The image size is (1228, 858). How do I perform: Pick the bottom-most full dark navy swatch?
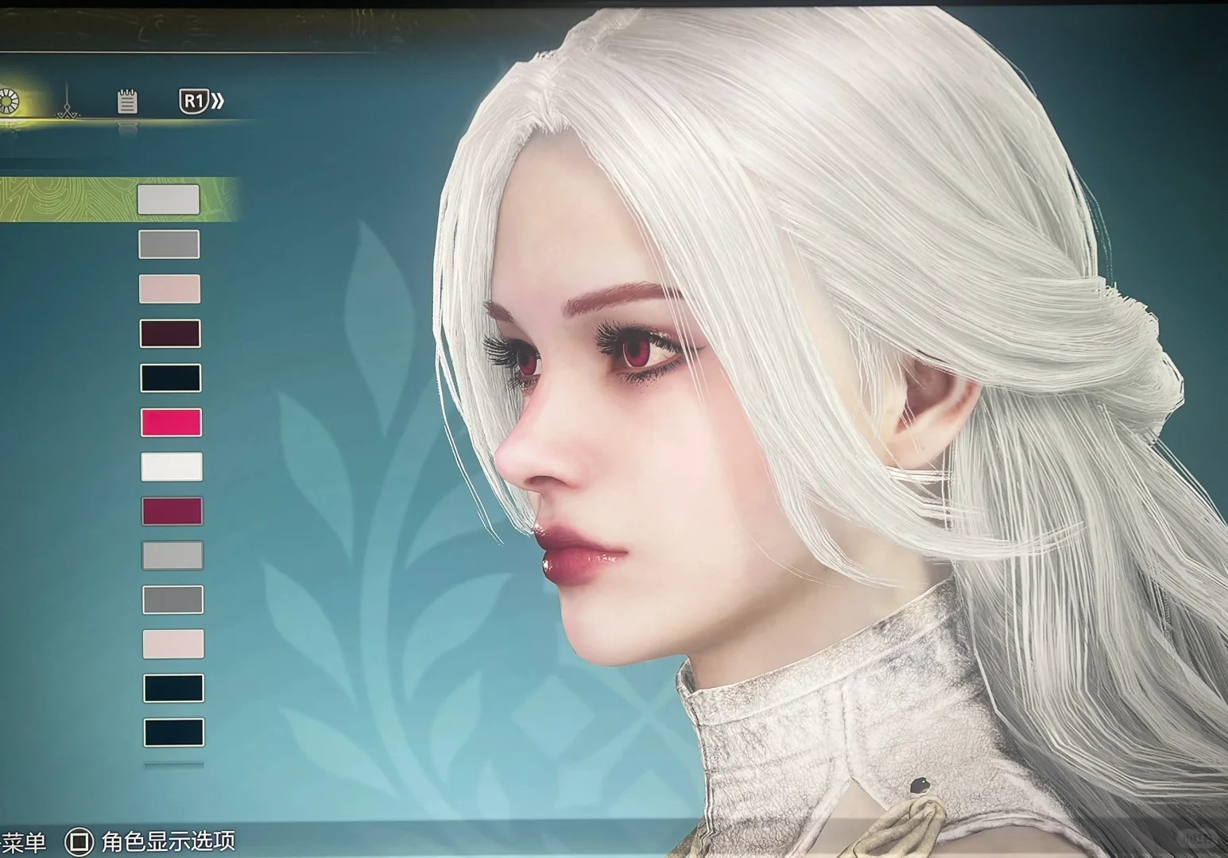tap(174, 732)
